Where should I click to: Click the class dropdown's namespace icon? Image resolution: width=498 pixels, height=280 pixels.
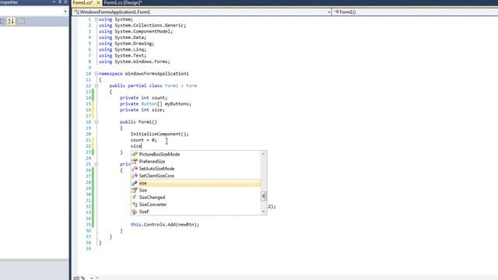(x=76, y=12)
